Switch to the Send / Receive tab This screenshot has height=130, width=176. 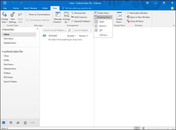pyautogui.click(x=30, y=8)
